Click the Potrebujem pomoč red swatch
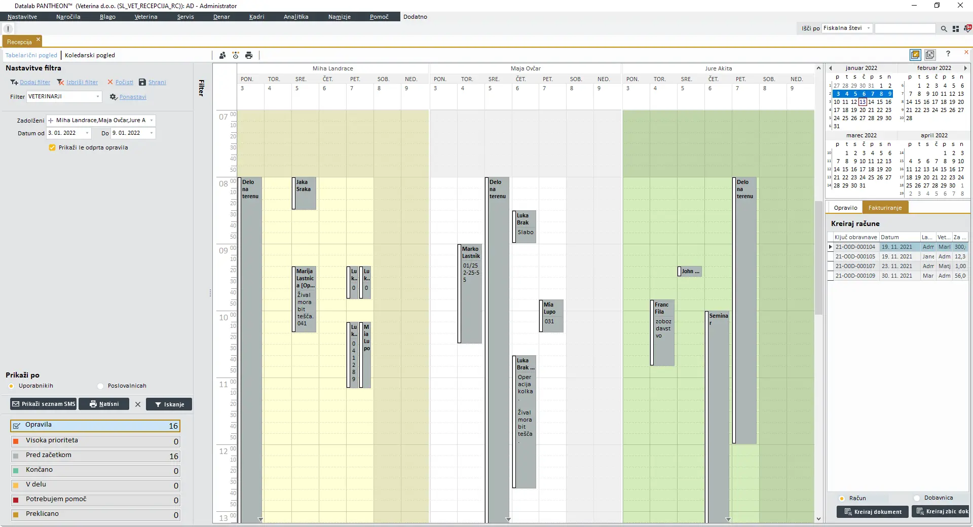This screenshot has width=973, height=527. [x=16, y=500]
